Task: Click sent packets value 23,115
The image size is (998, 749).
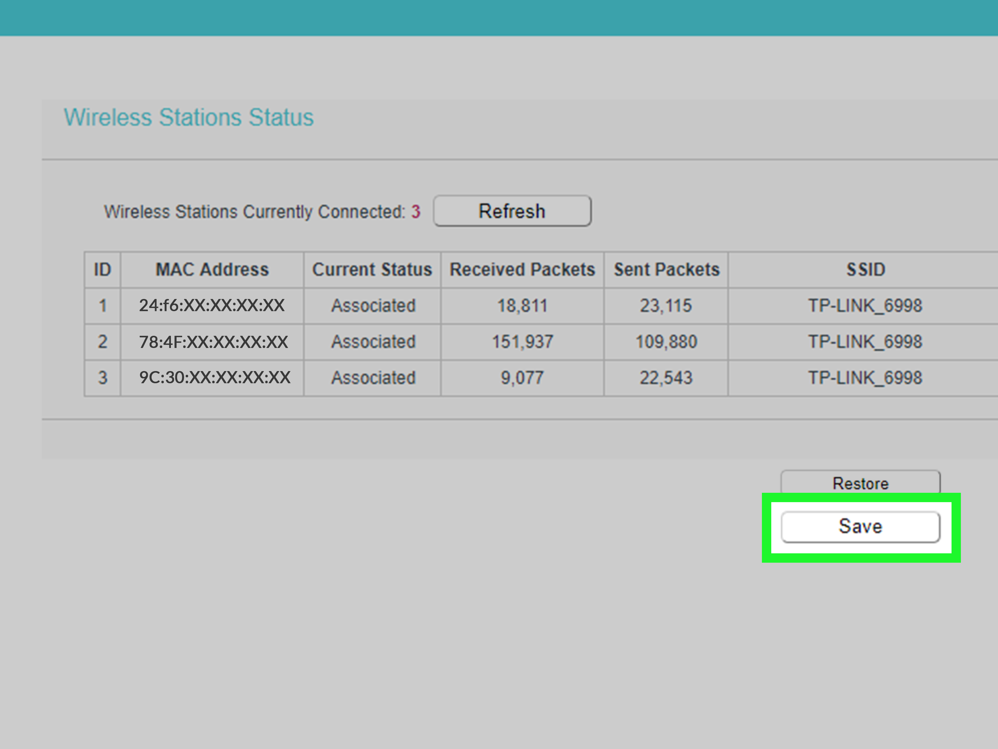Action: coord(666,306)
